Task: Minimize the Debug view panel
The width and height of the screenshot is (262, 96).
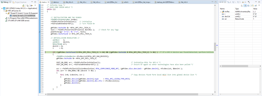Action: [x=32, y=2]
